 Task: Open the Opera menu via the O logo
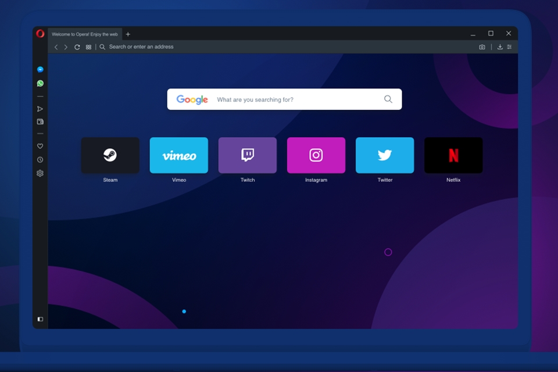(x=40, y=33)
